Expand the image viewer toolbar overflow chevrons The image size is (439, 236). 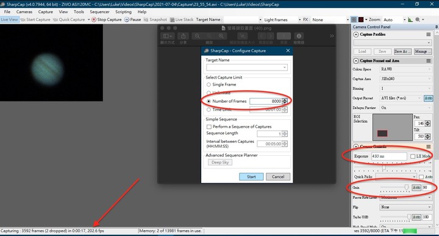point(332,36)
